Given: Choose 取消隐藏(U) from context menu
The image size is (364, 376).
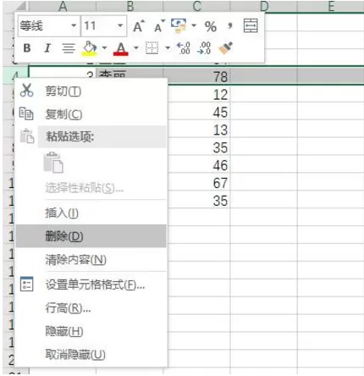Looking at the screenshot, I should [x=91, y=354].
